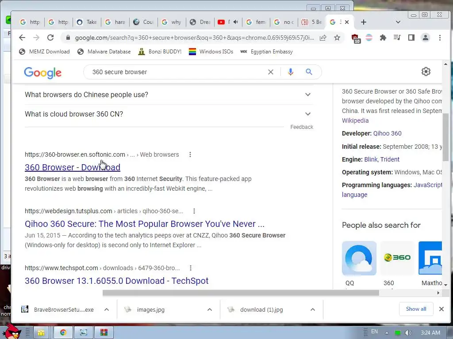Reload the current page
453x339 pixels.
50,38
